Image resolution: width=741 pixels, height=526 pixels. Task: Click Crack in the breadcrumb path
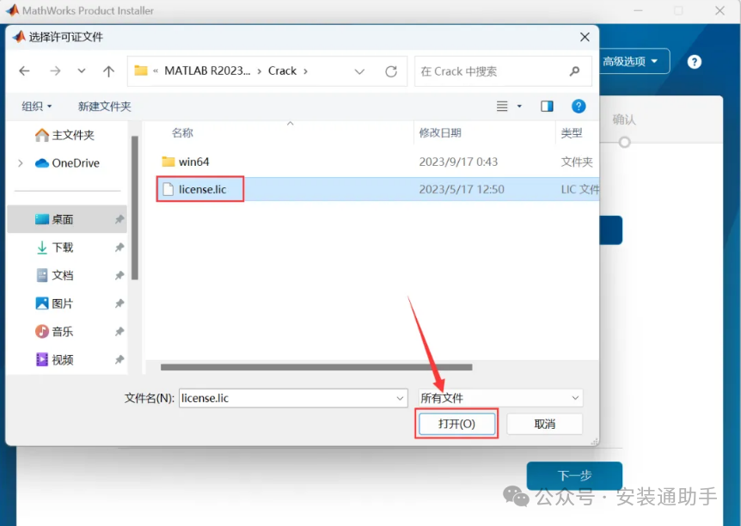pyautogui.click(x=282, y=70)
